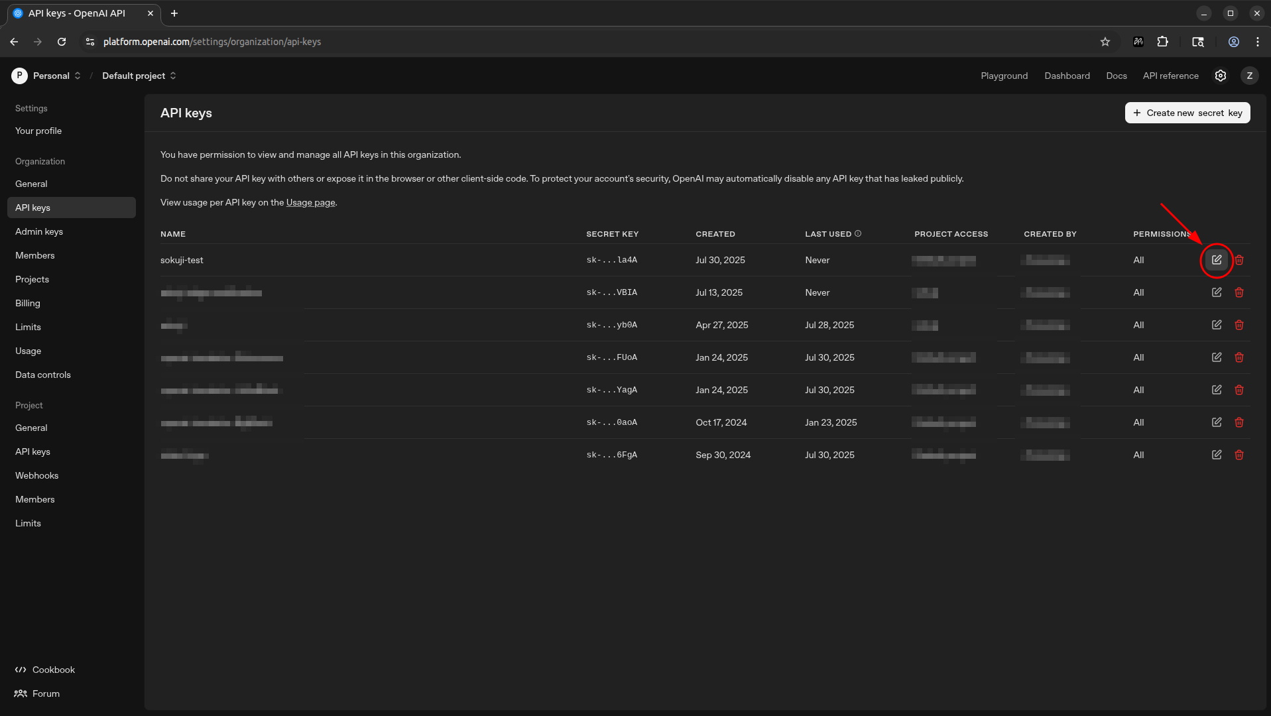Edit the key ending in yb0A
This screenshot has width=1271, height=716.
tap(1216, 325)
